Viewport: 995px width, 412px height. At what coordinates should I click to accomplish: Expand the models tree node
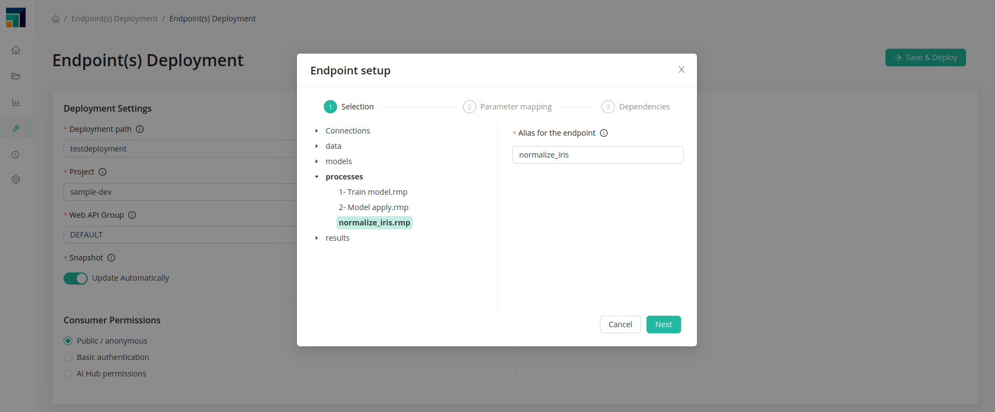[x=317, y=161]
